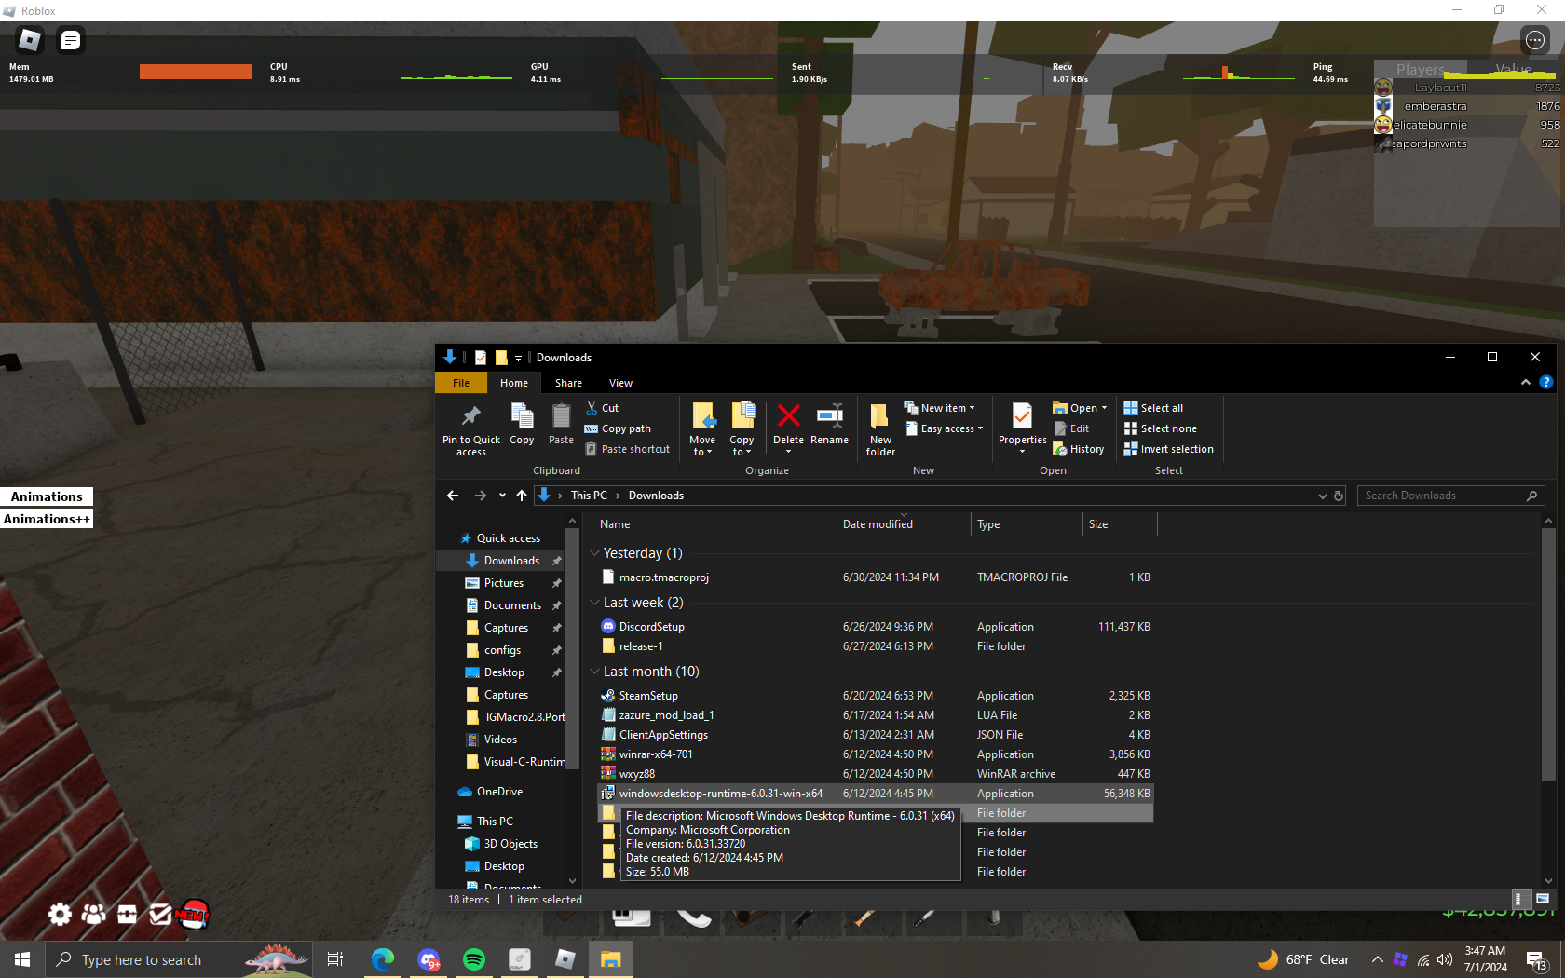Screen dimensions: 1565x978
Task: Switch to large thumbnails view layout
Action: (1543, 899)
